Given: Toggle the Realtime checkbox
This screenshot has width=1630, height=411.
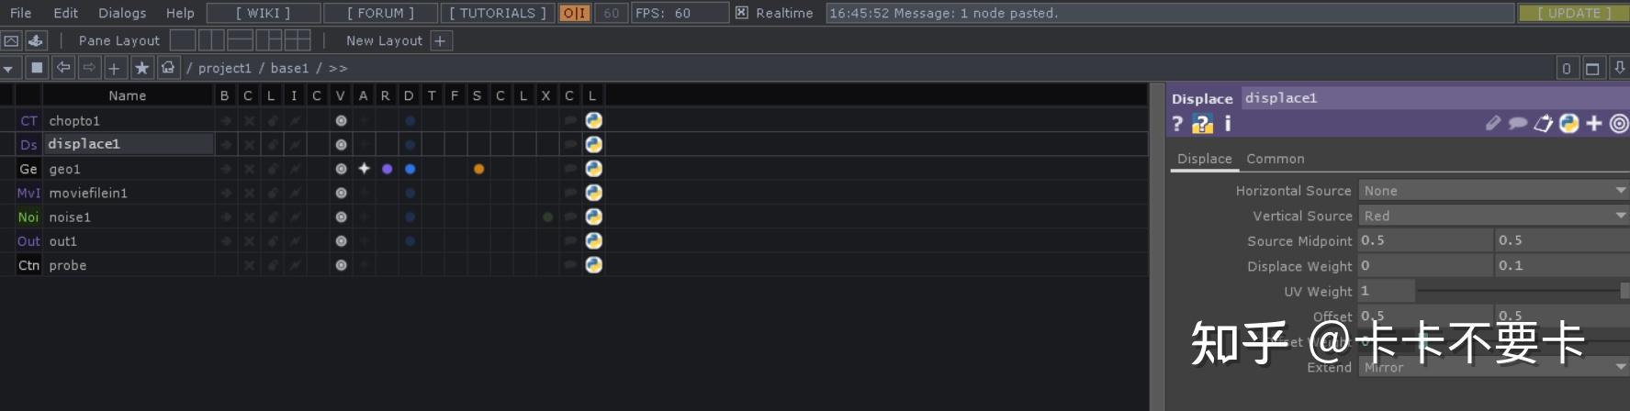Looking at the screenshot, I should point(742,13).
